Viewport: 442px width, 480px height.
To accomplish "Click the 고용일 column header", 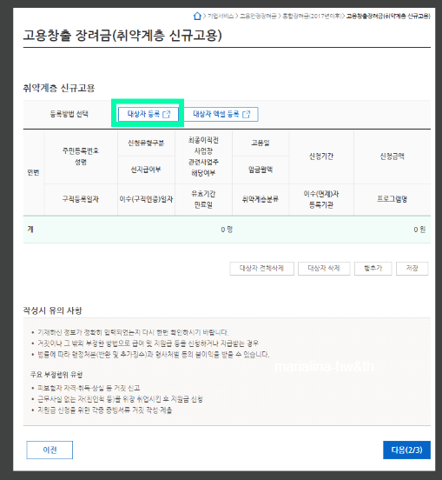I will point(261,143).
